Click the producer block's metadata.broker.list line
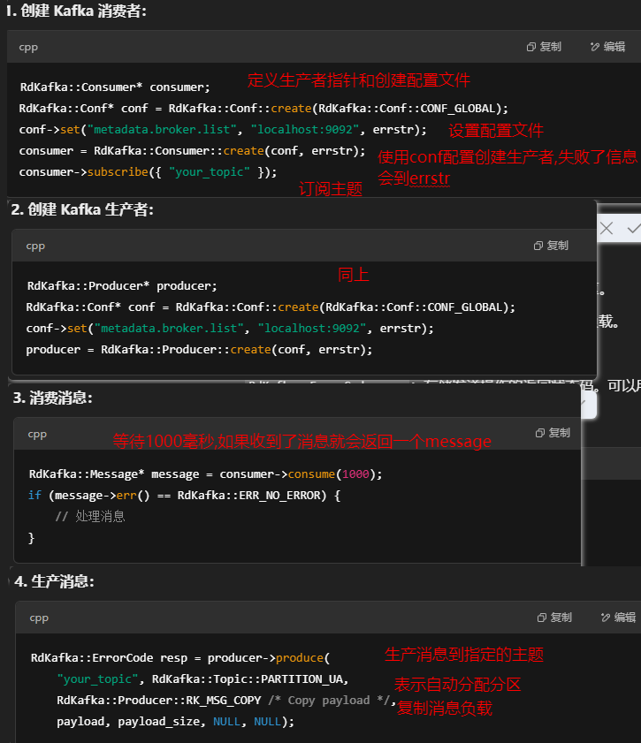641x743 pixels. (230, 329)
